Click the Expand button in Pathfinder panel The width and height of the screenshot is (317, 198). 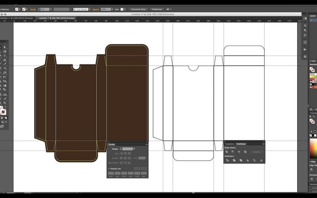pyautogui.click(x=257, y=152)
